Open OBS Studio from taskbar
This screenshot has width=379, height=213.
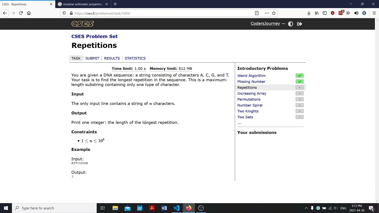tap(201, 208)
